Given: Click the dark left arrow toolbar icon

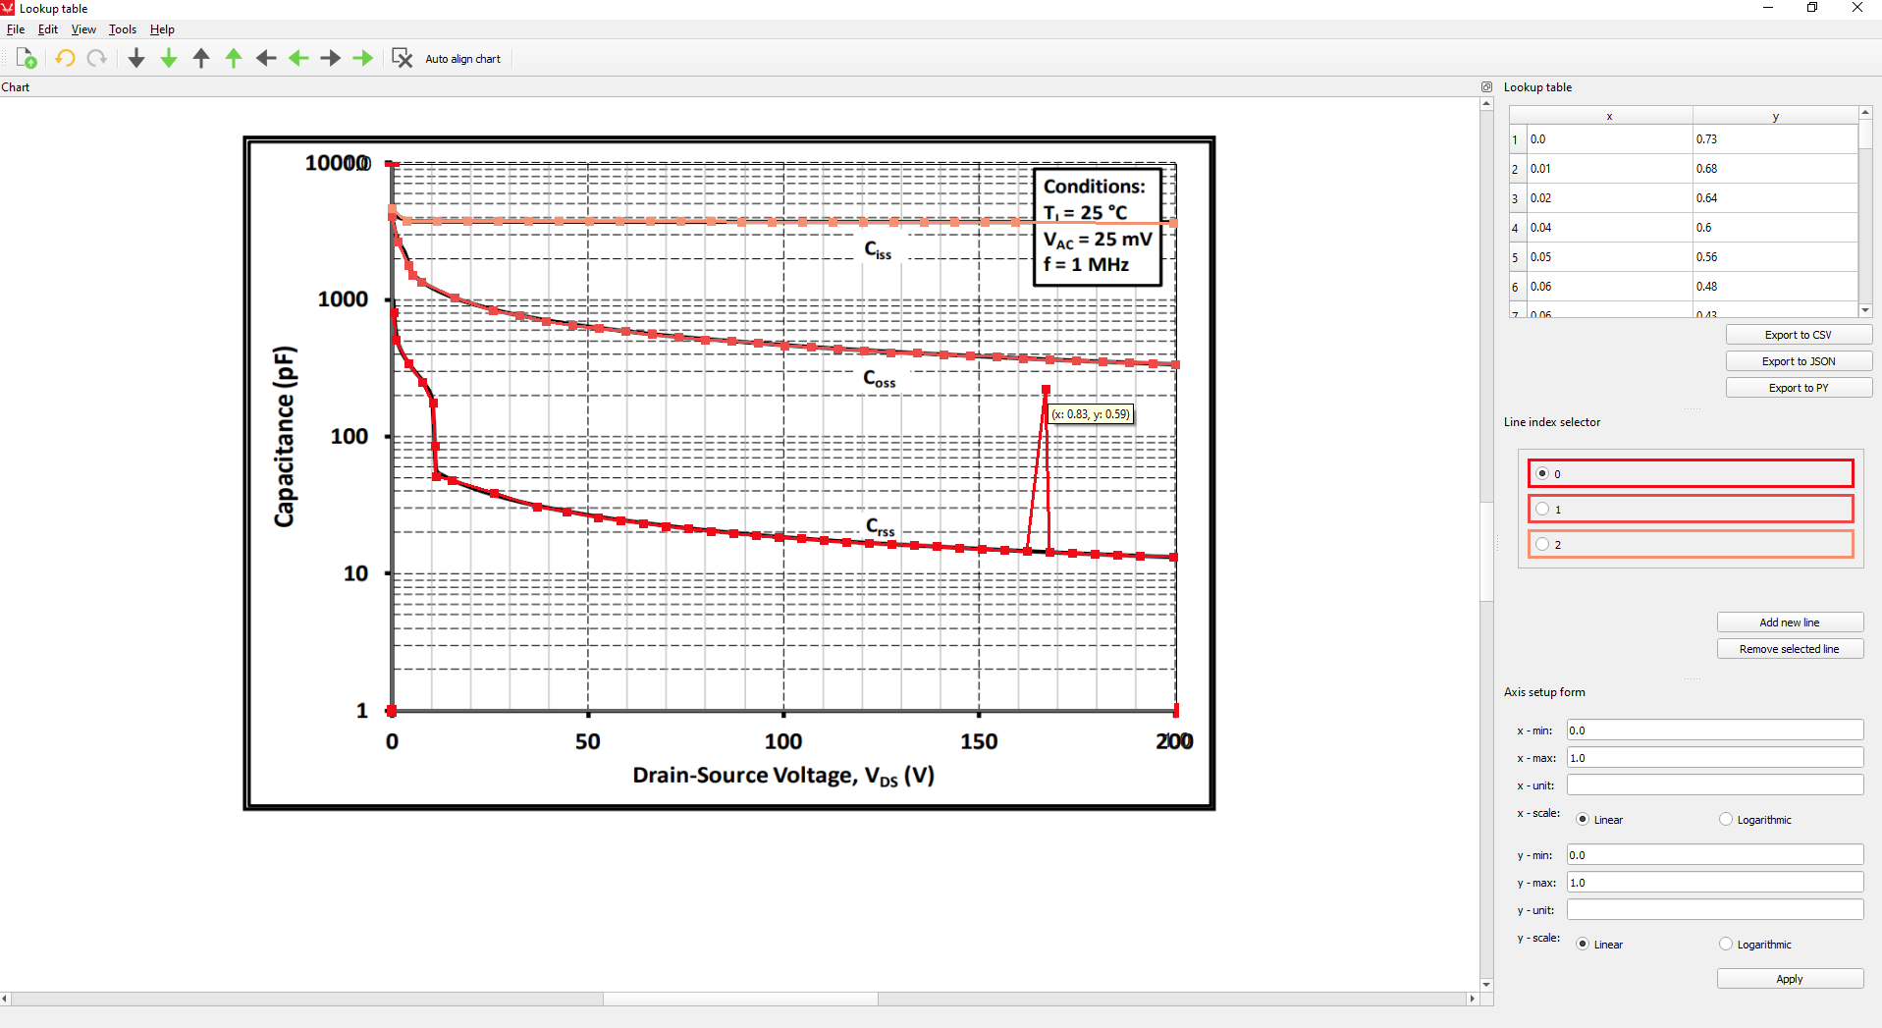Looking at the screenshot, I should [x=266, y=59].
